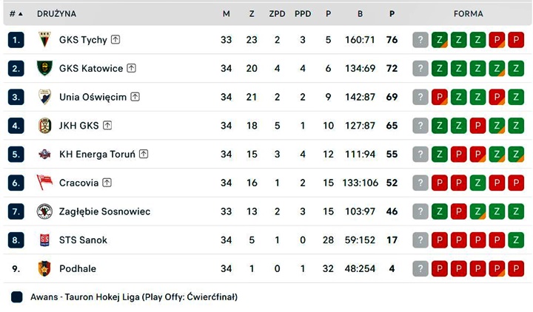Sort standings by the ZPD column header
The height and width of the screenshot is (312, 533).
click(277, 14)
